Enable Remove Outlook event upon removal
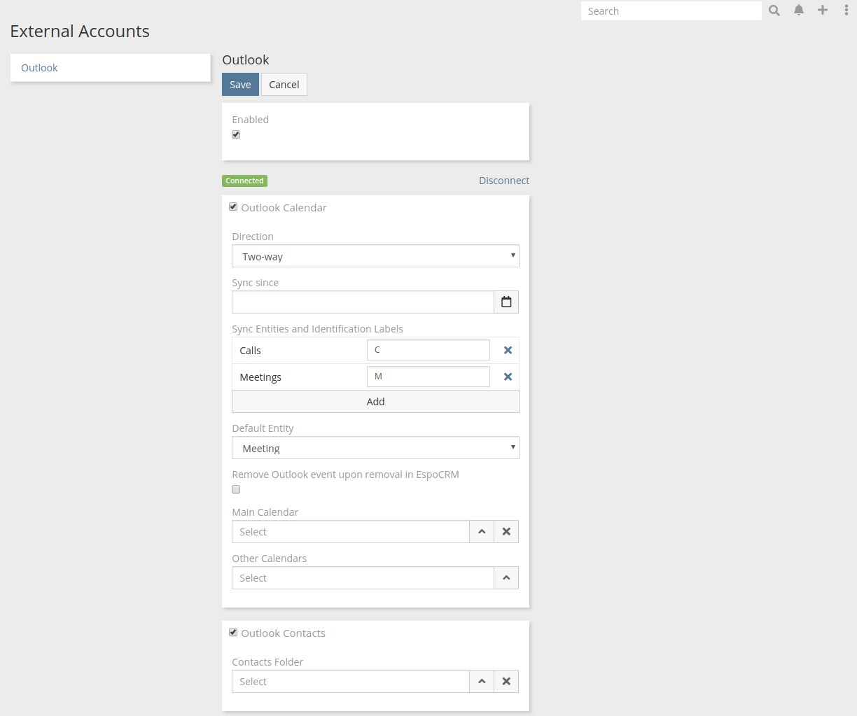This screenshot has width=857, height=716. (236, 489)
